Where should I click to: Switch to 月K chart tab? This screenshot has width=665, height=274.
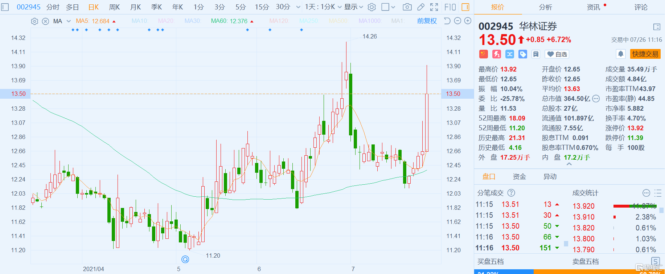point(136,7)
